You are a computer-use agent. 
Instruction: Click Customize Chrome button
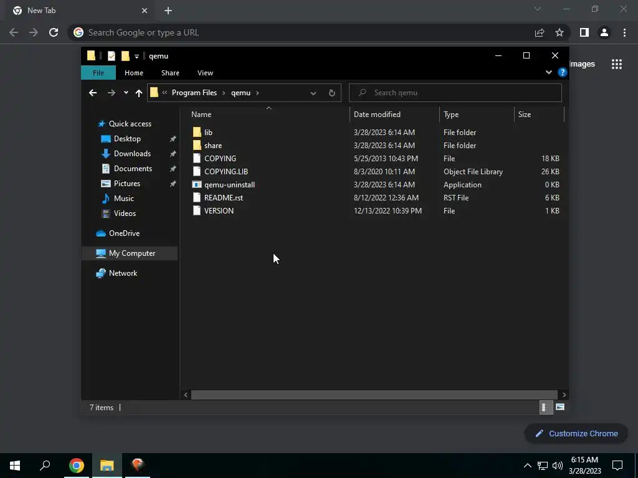click(576, 433)
